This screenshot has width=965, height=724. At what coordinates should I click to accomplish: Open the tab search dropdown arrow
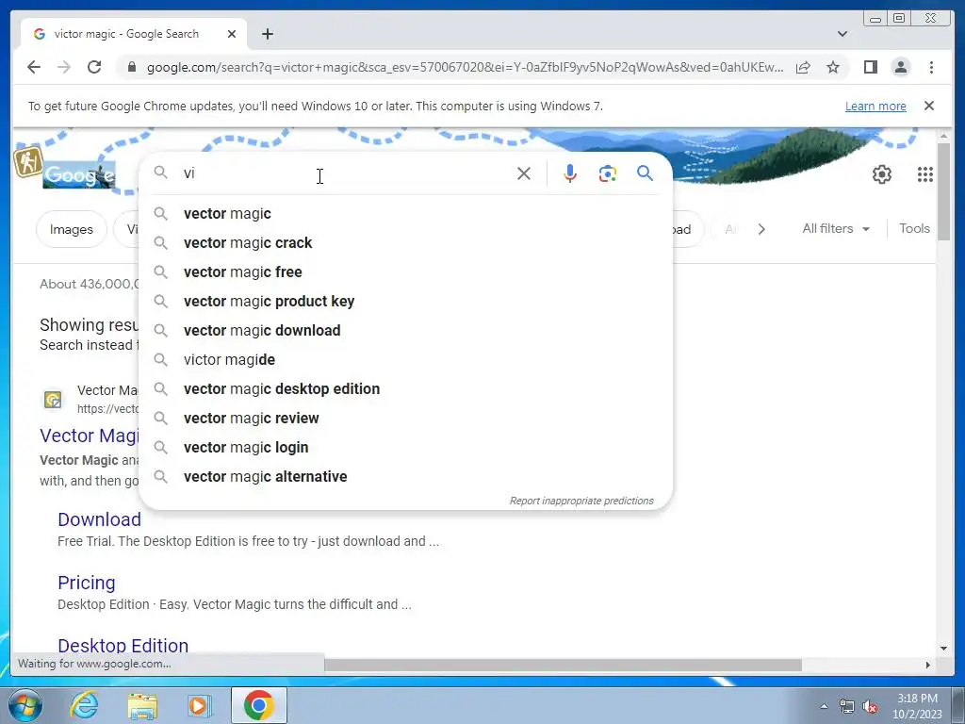click(842, 34)
